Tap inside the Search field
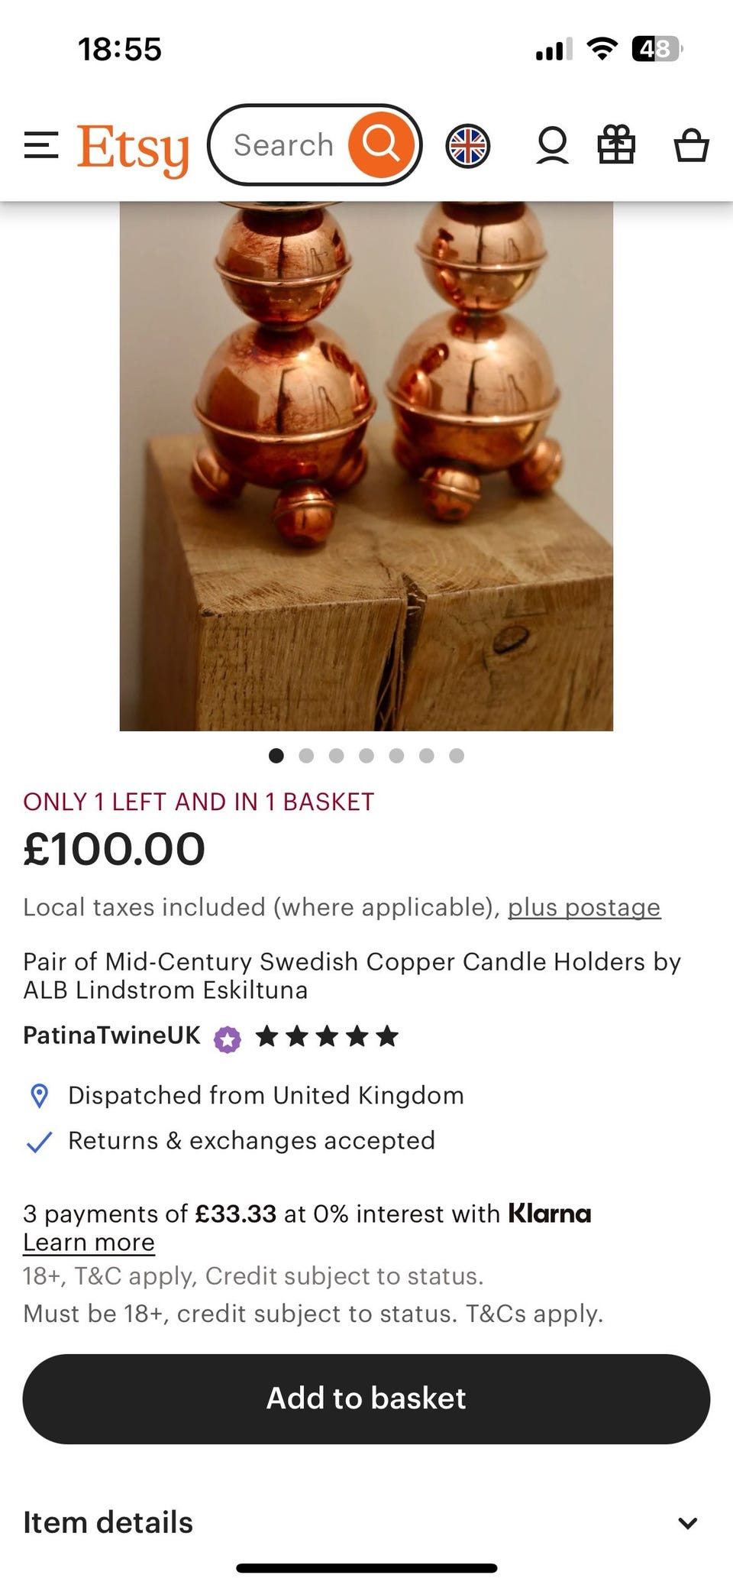 click(x=283, y=145)
